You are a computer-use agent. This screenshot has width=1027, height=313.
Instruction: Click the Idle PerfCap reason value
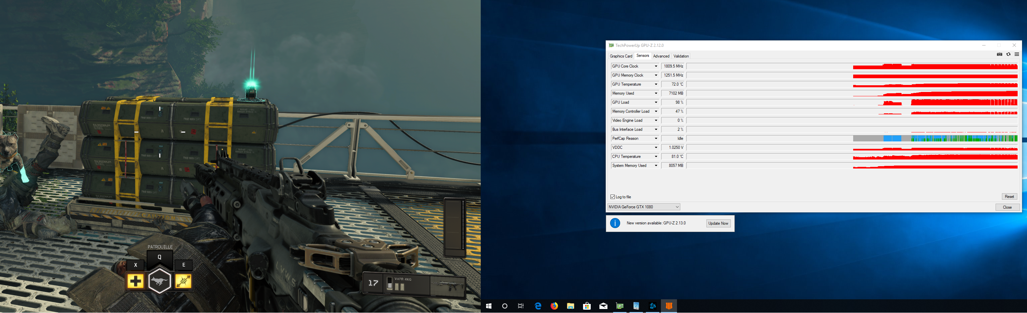(x=673, y=139)
